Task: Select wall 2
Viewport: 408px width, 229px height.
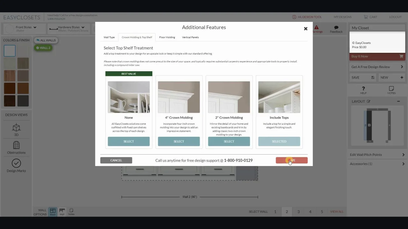Action: [287, 212]
